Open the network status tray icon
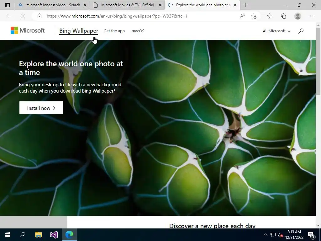Viewport: 321px width, 241px height. (x=273, y=235)
